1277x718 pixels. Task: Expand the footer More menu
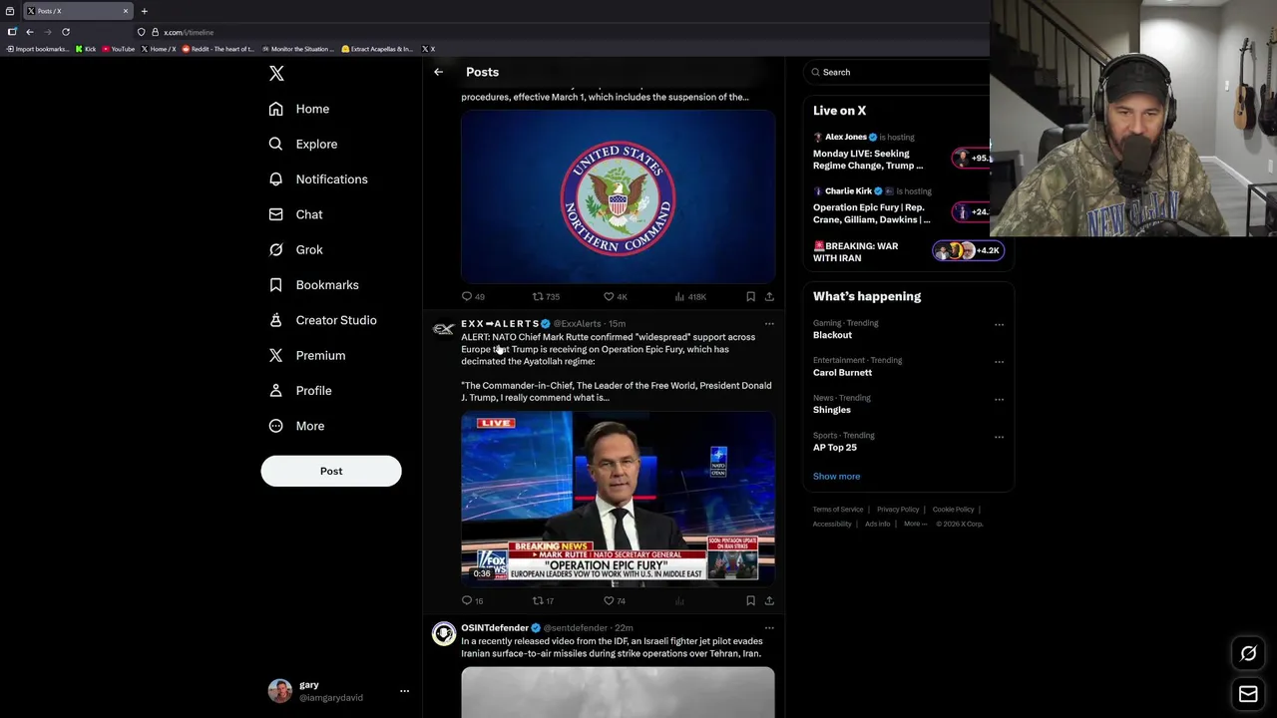(x=915, y=524)
